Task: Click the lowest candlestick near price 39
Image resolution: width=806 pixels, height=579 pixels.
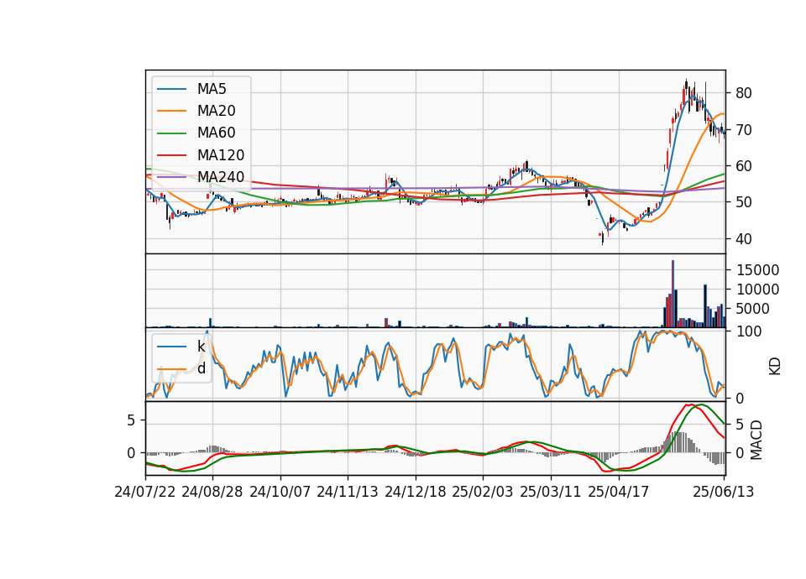Action: point(603,239)
